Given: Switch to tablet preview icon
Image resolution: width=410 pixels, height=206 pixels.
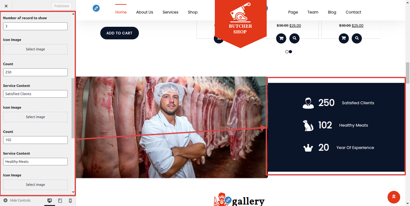Looking at the screenshot, I should pos(60,201).
